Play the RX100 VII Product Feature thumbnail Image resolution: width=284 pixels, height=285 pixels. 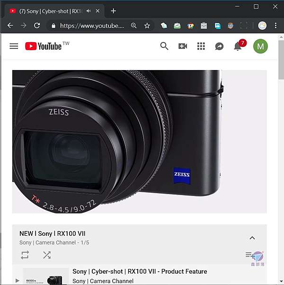coord(46,276)
